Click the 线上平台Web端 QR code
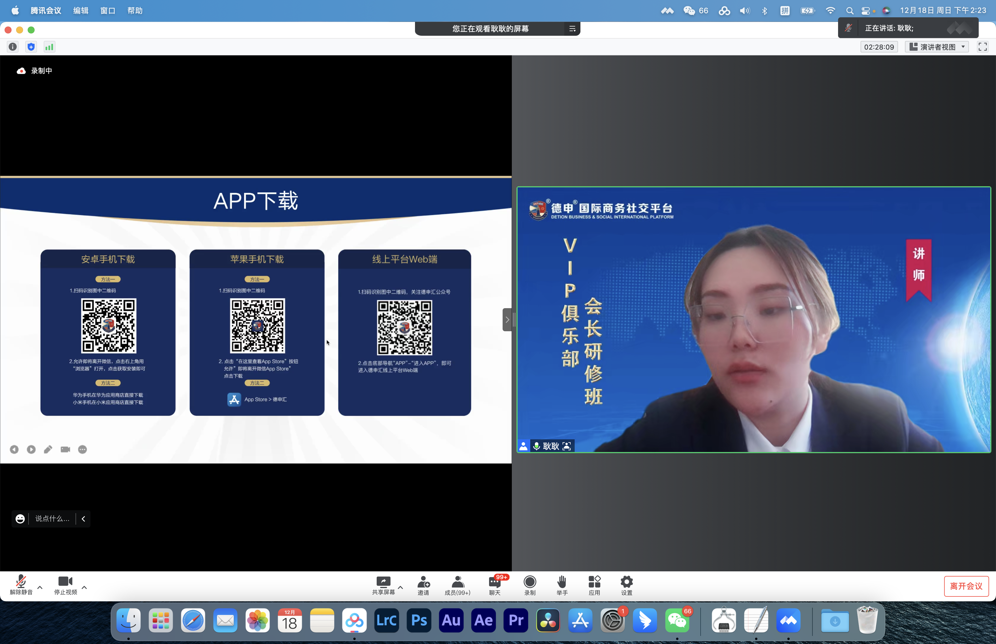Screen dimensions: 996x644 coord(404,327)
